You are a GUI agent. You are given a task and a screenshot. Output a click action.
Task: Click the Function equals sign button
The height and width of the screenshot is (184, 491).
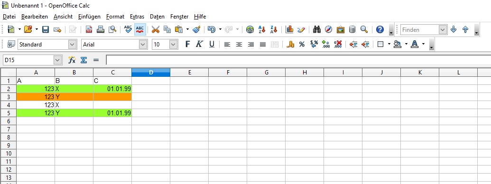tap(96, 60)
